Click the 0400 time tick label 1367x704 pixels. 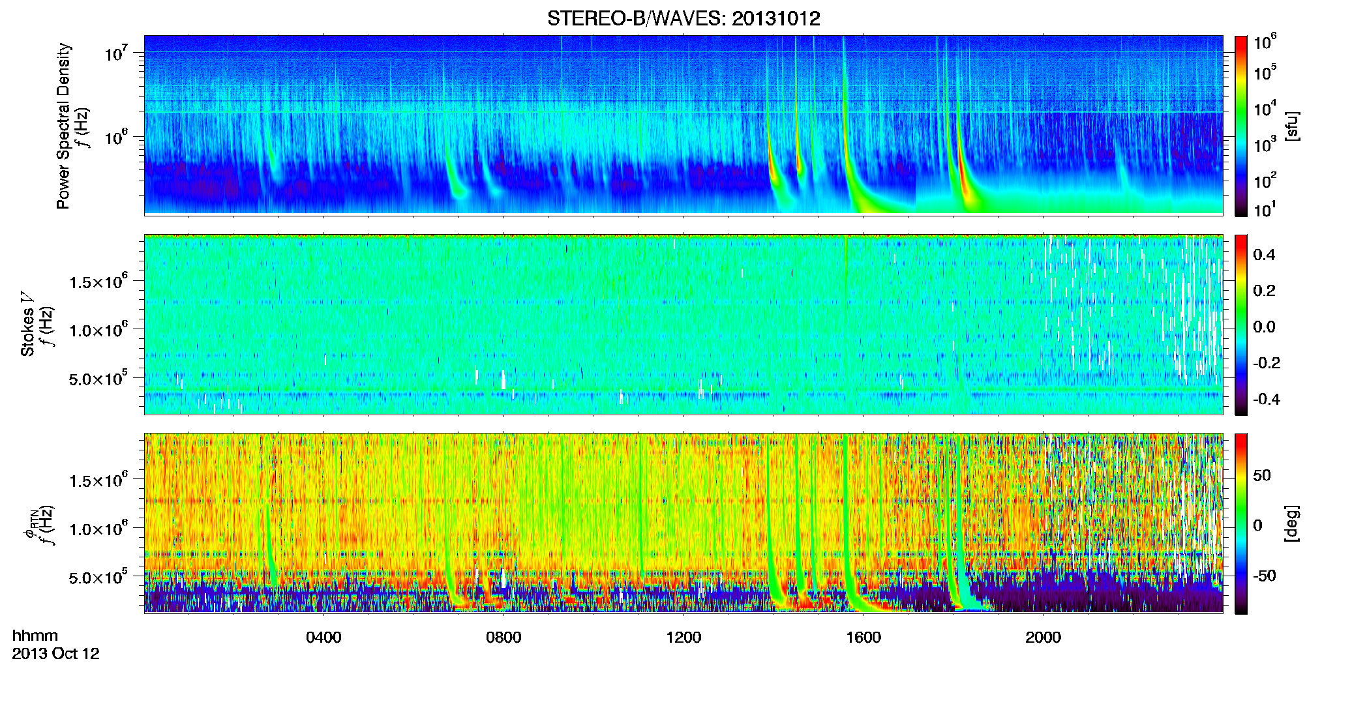click(323, 638)
